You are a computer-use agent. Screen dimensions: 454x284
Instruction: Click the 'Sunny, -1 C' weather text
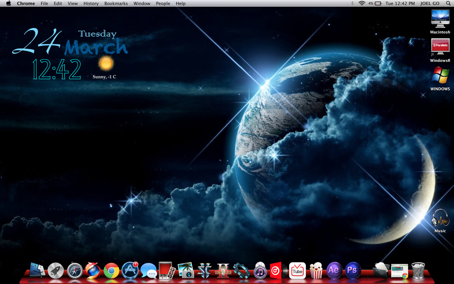(104, 77)
